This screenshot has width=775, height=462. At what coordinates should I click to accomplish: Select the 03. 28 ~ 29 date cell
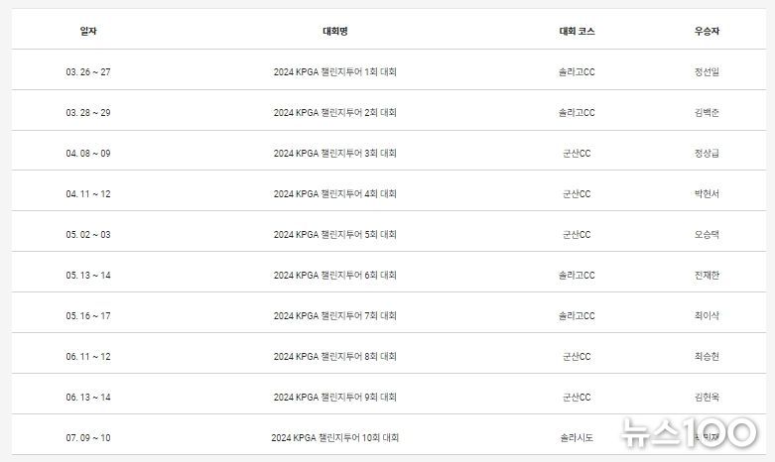pyautogui.click(x=88, y=113)
